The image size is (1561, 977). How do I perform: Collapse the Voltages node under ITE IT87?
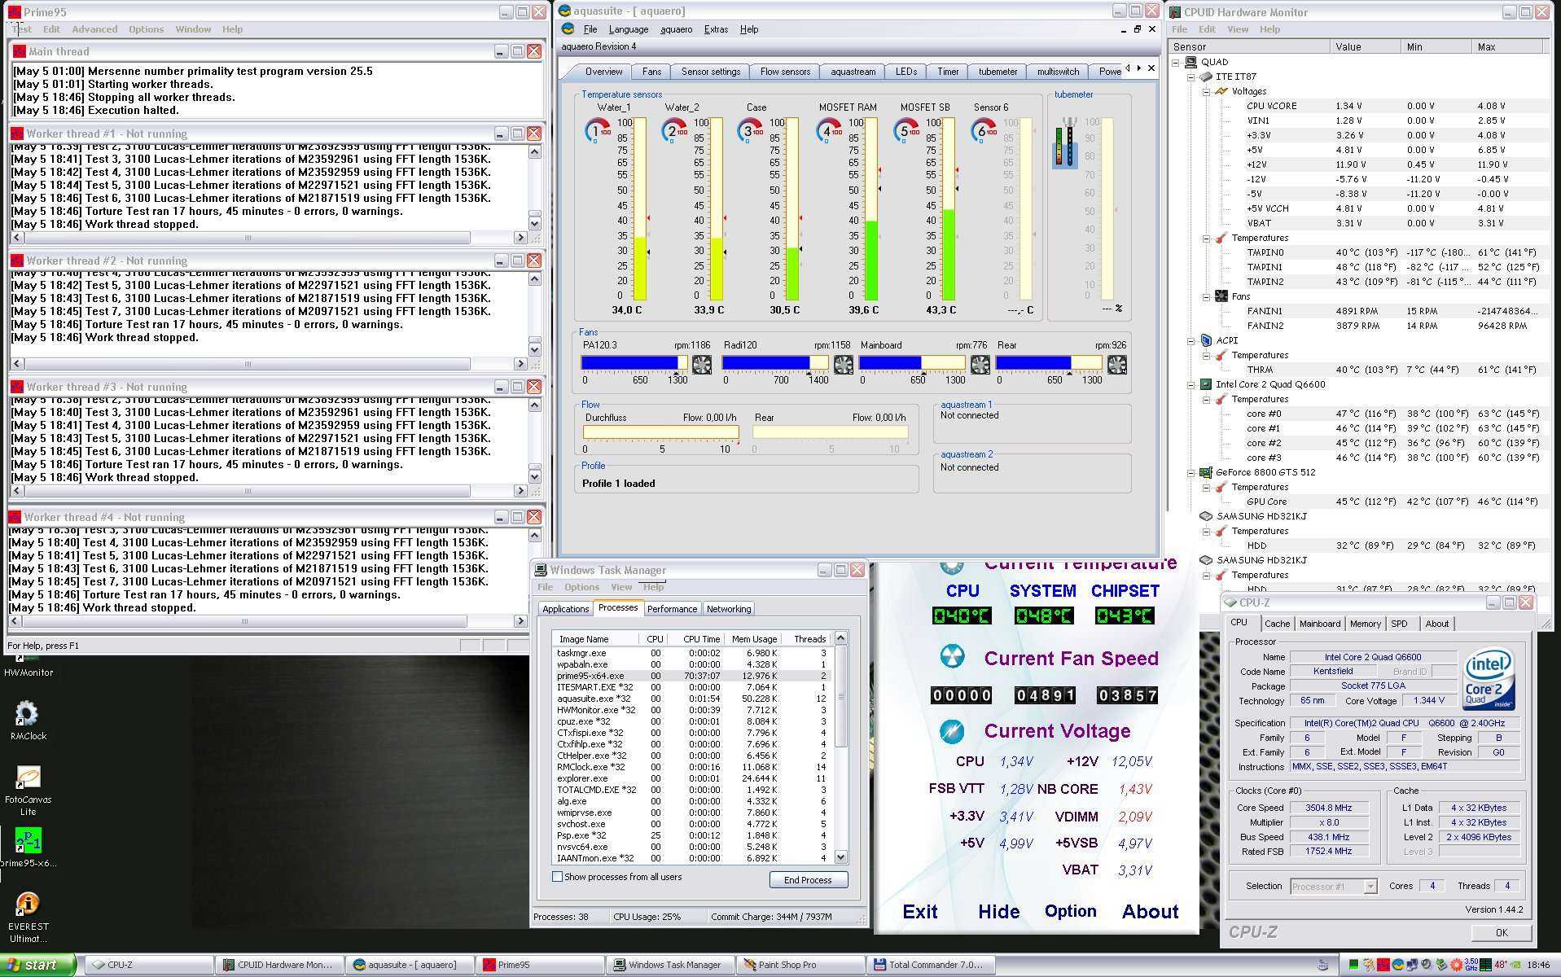click(x=1206, y=91)
